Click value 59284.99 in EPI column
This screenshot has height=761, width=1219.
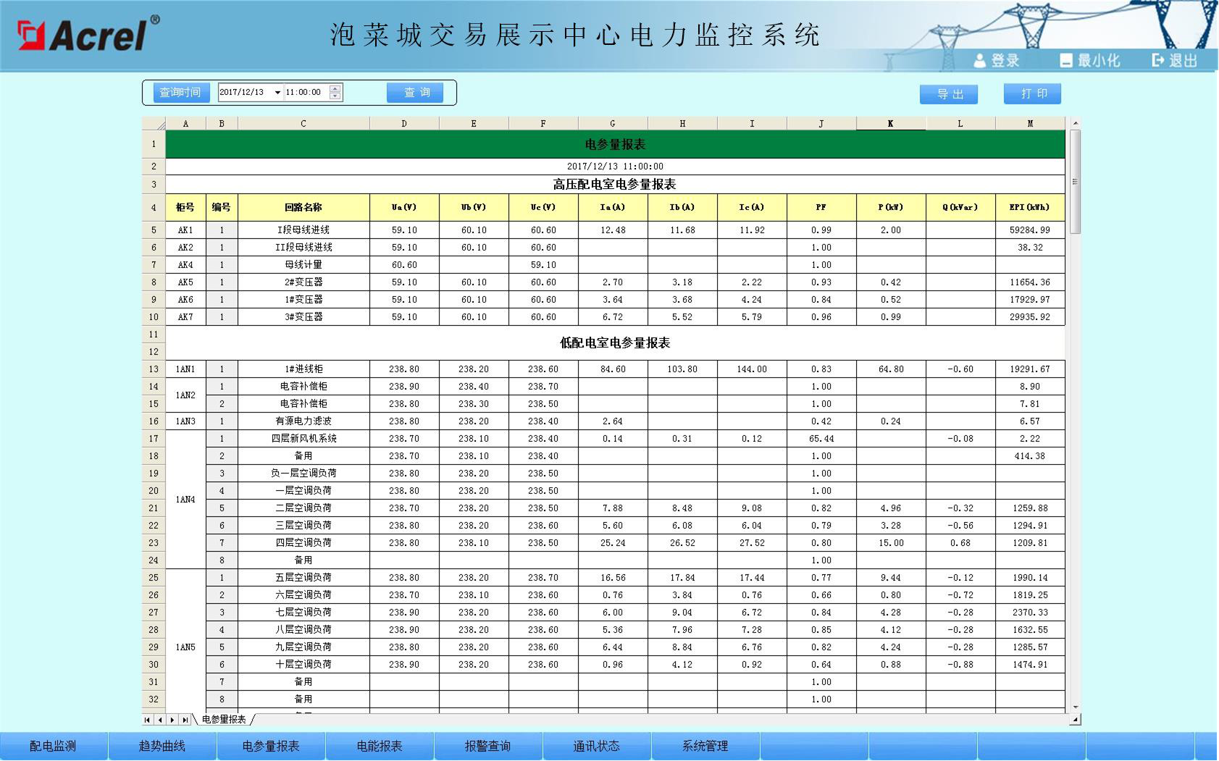click(x=1030, y=230)
